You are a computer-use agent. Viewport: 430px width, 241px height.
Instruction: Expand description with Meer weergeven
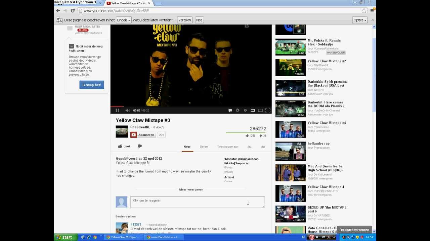[191, 189]
